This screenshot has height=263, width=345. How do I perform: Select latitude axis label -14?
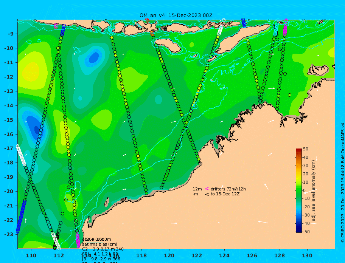click(x=9, y=106)
